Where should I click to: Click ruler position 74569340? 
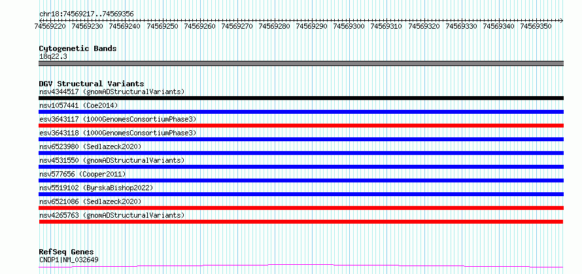point(499,26)
